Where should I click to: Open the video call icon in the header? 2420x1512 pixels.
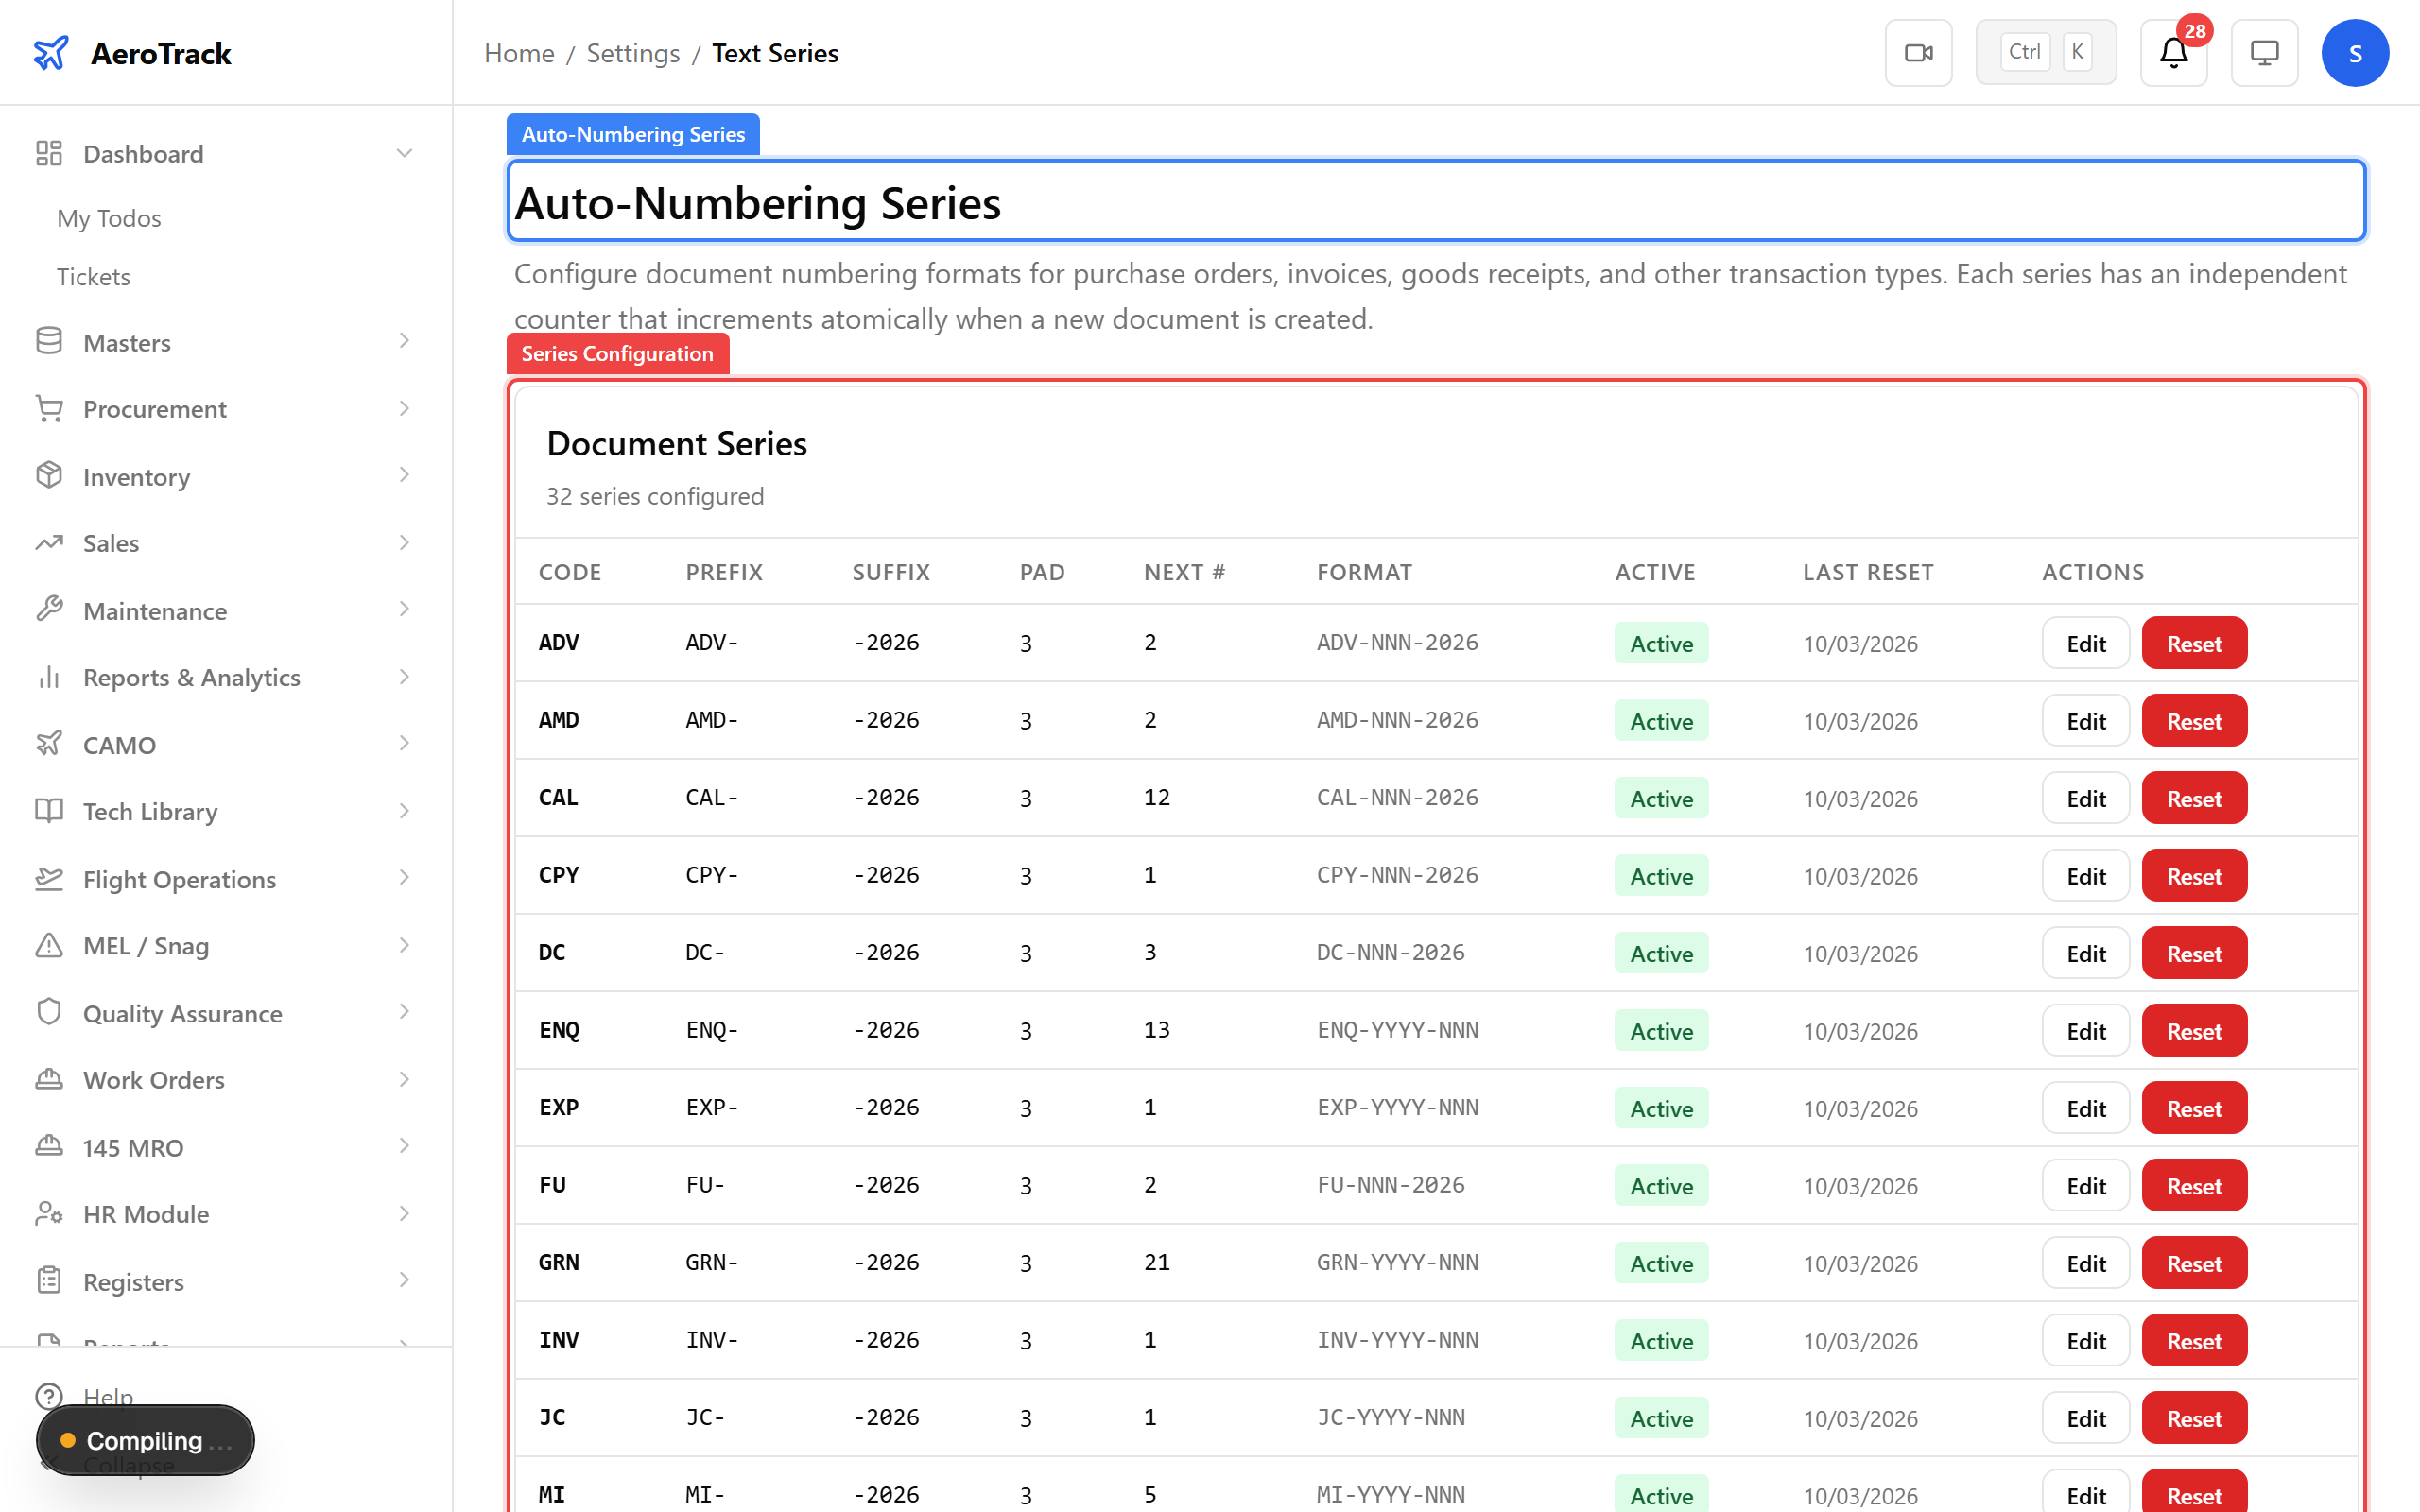1918,52
